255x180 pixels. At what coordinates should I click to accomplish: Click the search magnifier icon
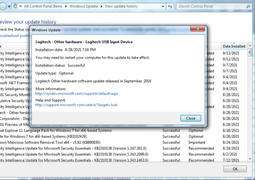(248, 6)
